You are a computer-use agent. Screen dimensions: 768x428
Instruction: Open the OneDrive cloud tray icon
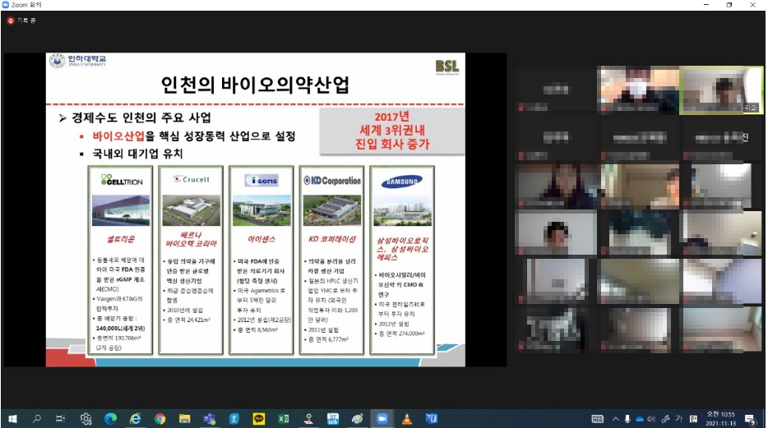point(639,419)
